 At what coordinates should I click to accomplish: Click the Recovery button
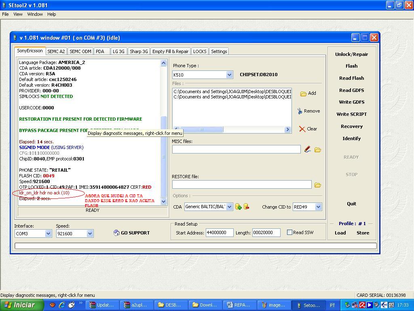351,126
